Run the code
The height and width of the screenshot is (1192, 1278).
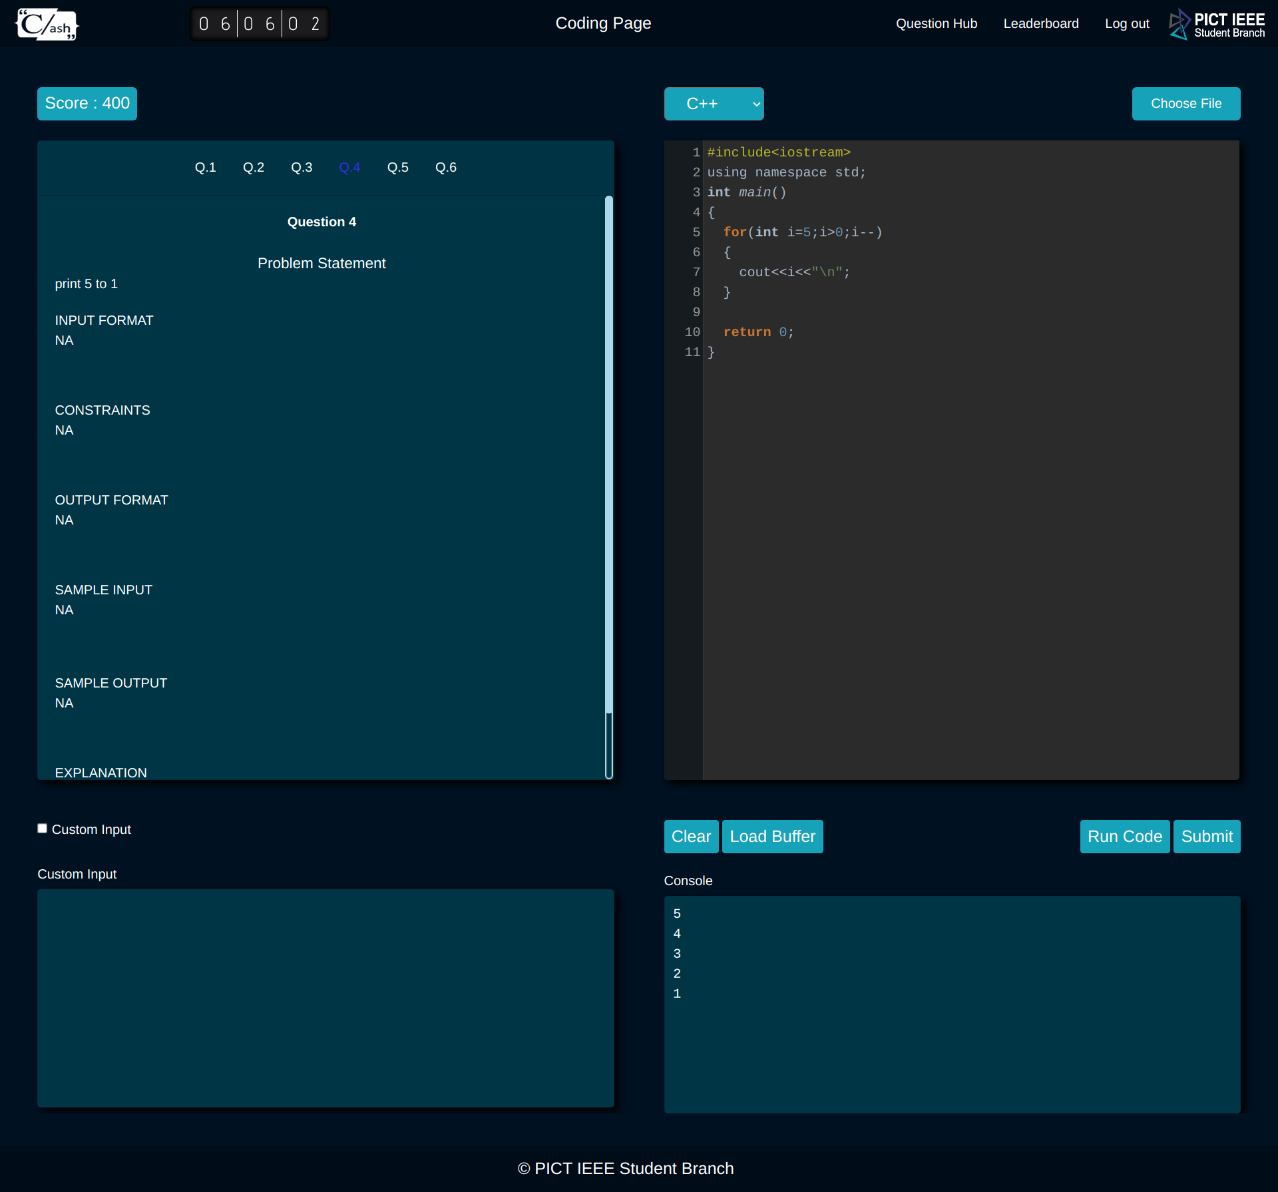click(1124, 837)
